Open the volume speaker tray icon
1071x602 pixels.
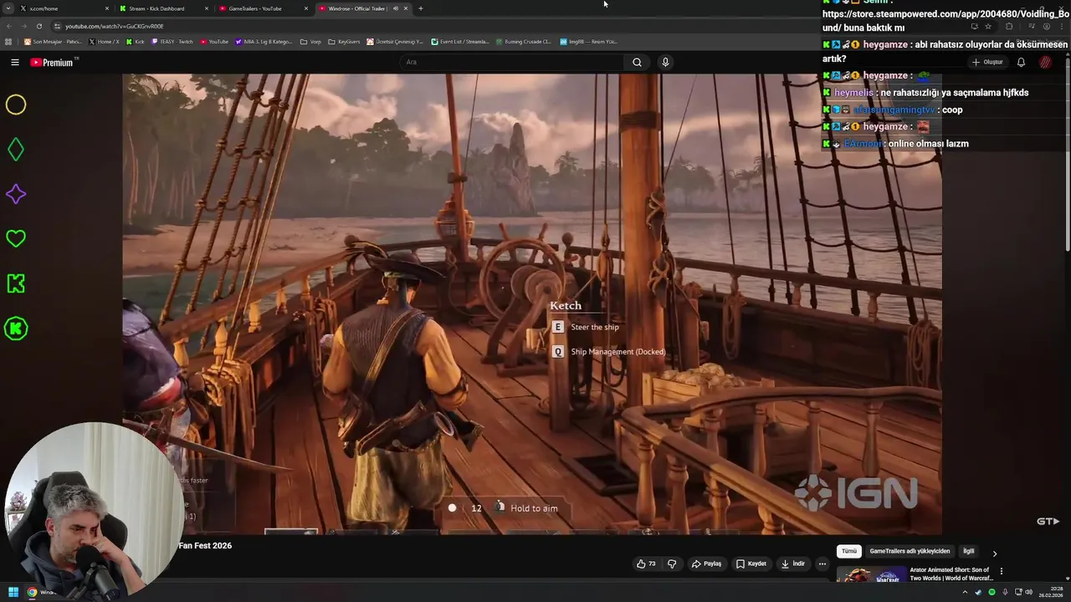(x=1031, y=592)
